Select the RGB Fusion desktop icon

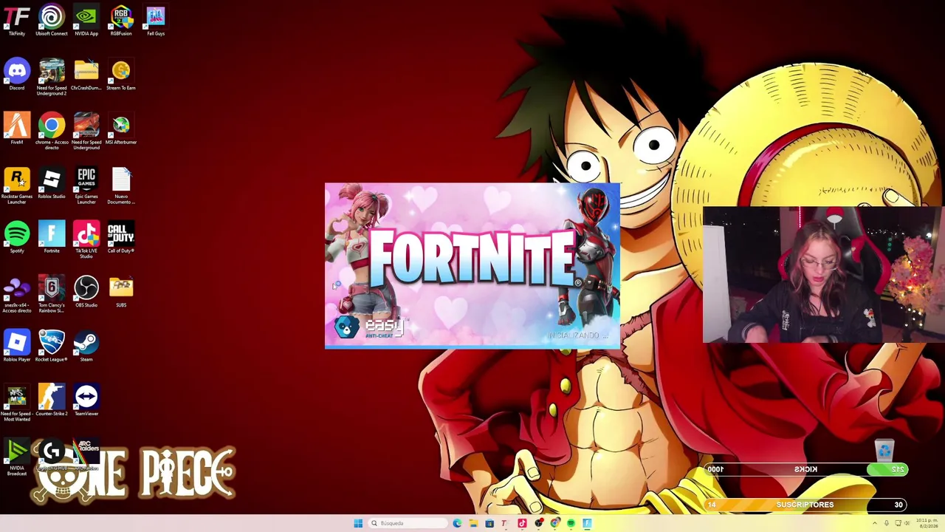click(121, 20)
